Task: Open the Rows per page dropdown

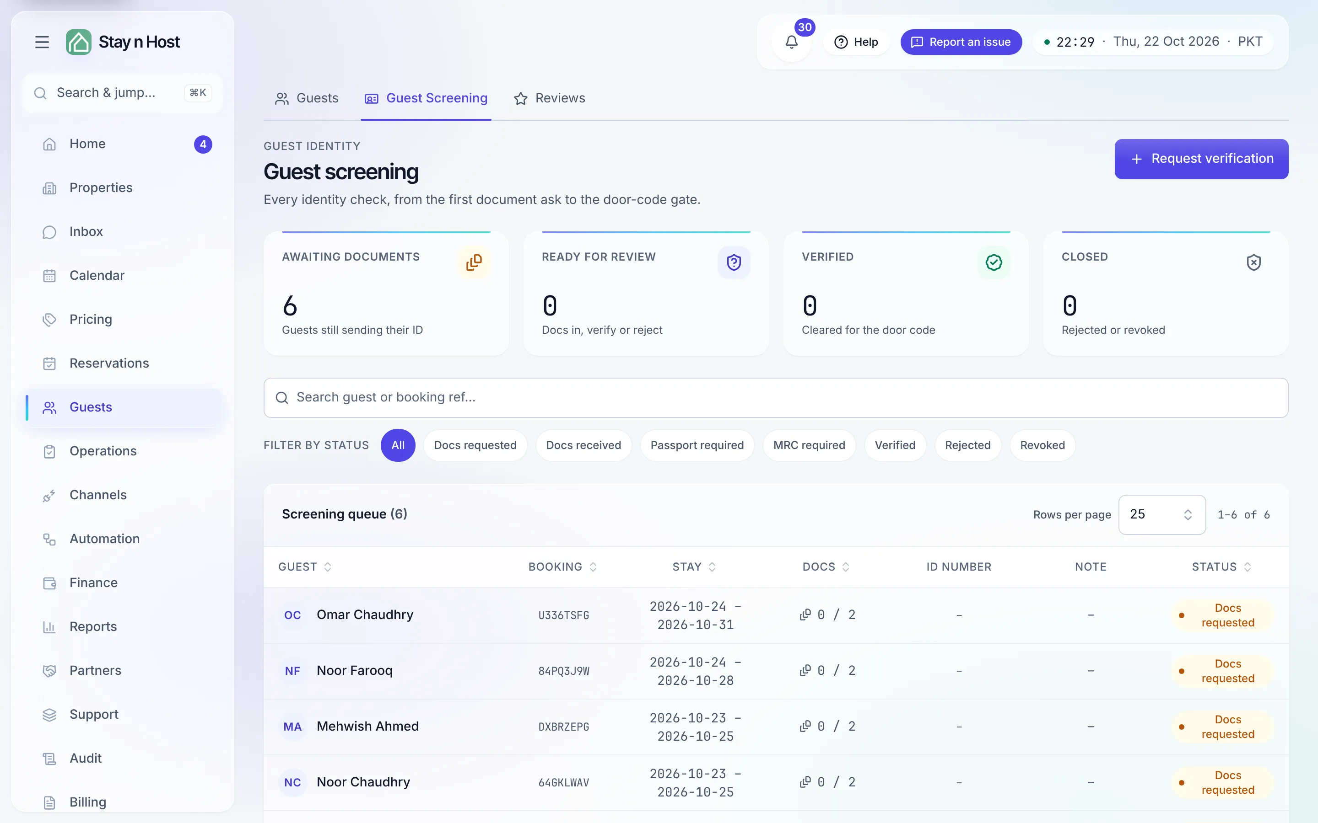Action: coord(1161,515)
